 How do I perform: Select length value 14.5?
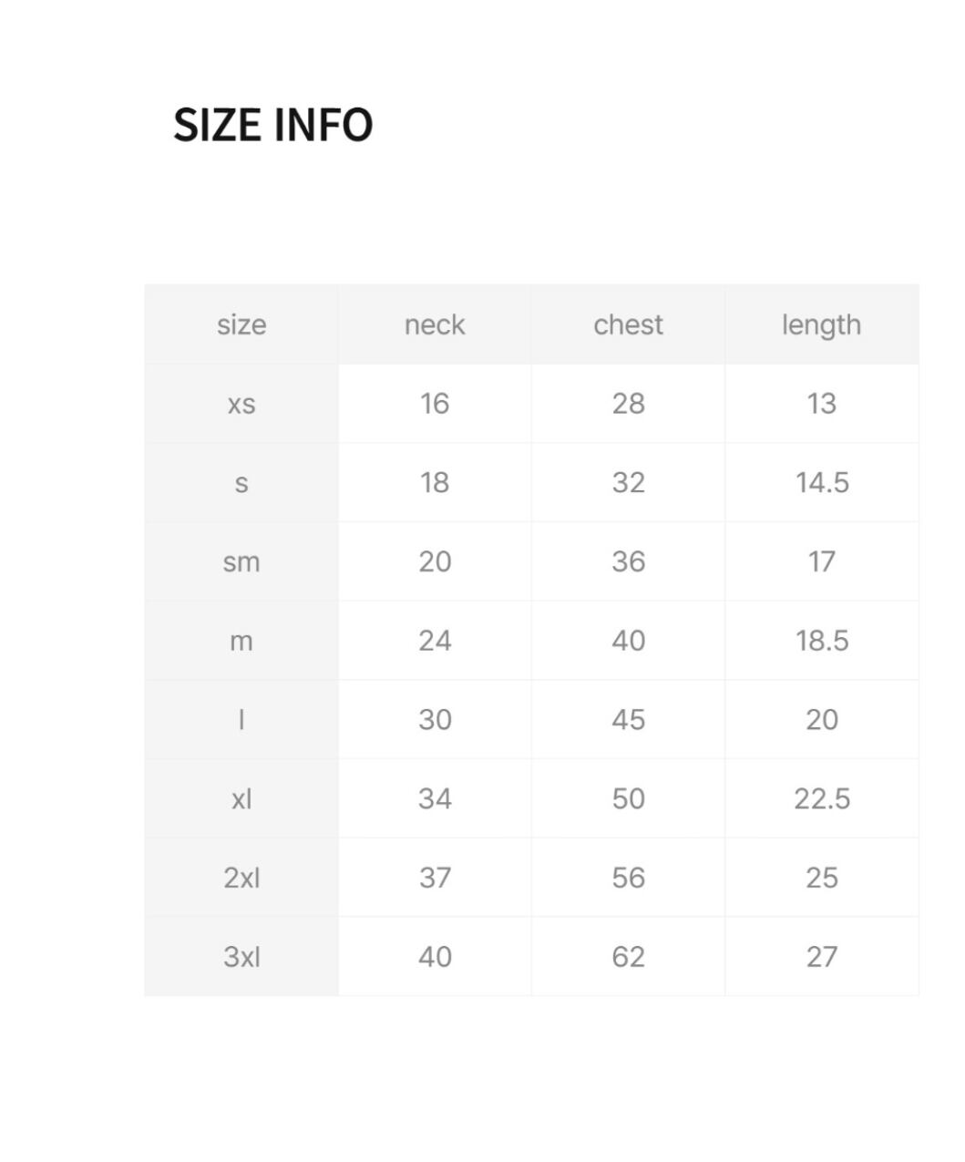click(821, 483)
